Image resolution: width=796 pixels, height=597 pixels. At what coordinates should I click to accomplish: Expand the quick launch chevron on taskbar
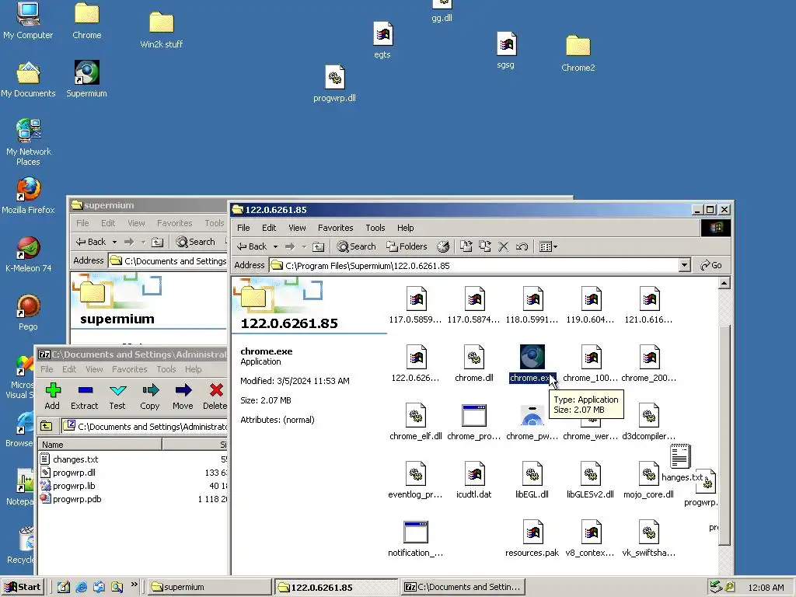[134, 585]
